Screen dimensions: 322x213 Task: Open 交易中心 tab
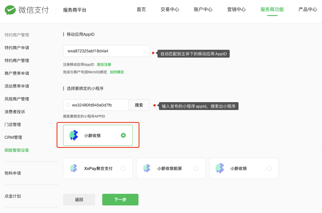(x=170, y=9)
